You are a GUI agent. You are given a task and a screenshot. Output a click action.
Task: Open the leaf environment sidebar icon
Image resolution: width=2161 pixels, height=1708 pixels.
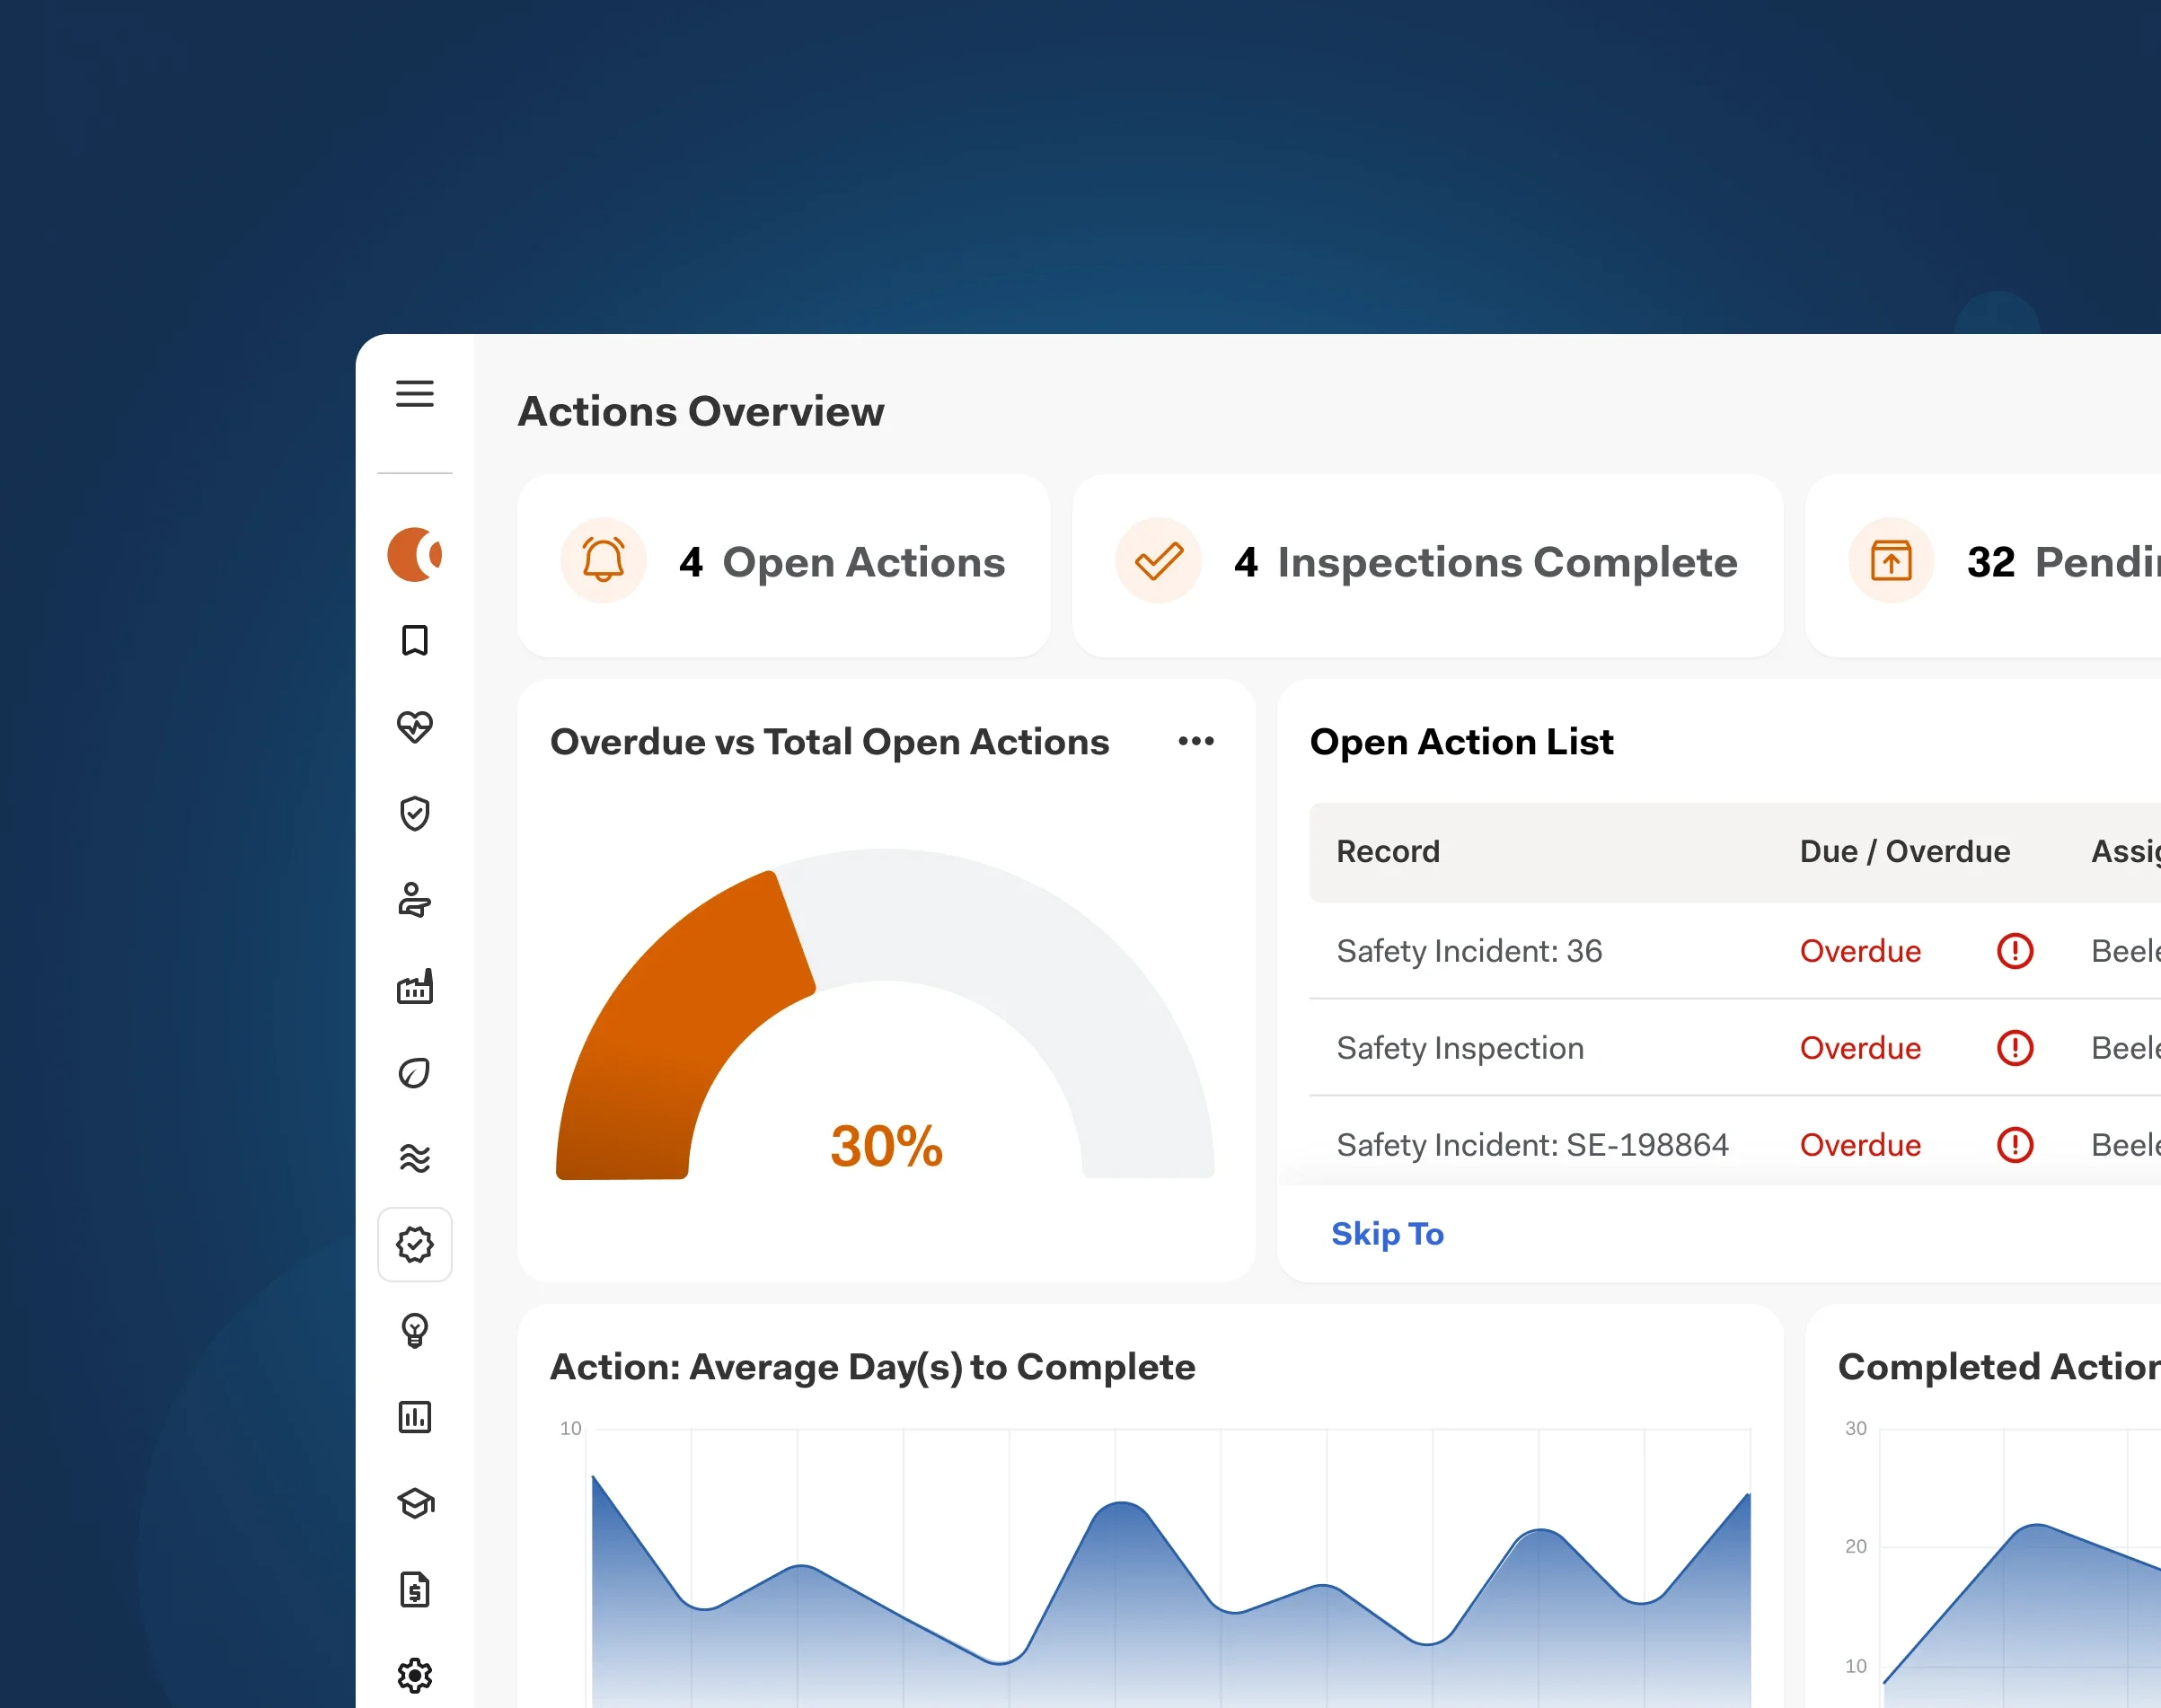(x=414, y=1073)
